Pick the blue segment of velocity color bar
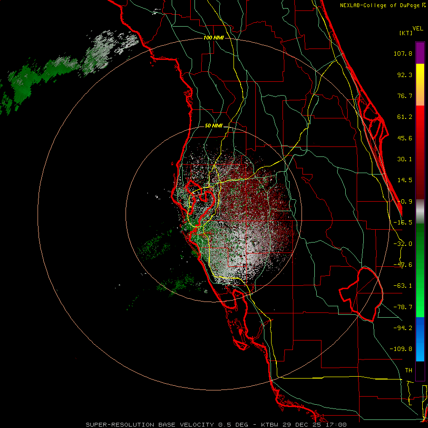This screenshot has height=428, width=428. pos(420,339)
